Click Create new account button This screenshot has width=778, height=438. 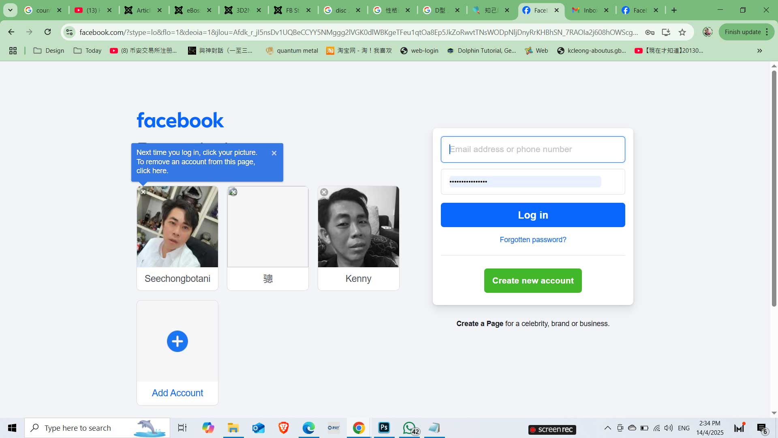tap(533, 281)
